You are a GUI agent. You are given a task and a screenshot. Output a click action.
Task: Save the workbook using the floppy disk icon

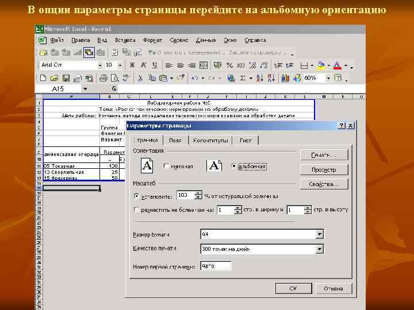66,78
